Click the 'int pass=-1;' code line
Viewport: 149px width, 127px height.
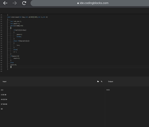click(15, 24)
